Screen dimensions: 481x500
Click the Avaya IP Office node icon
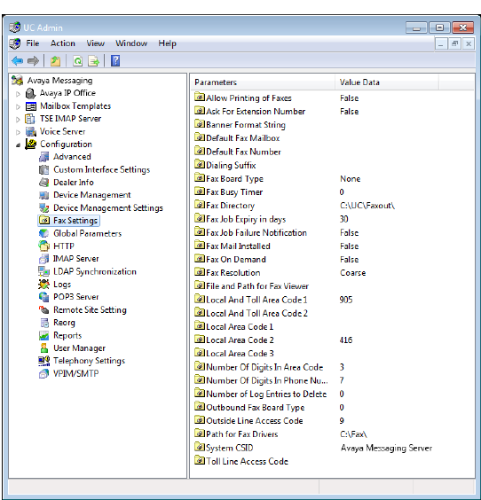coord(30,93)
